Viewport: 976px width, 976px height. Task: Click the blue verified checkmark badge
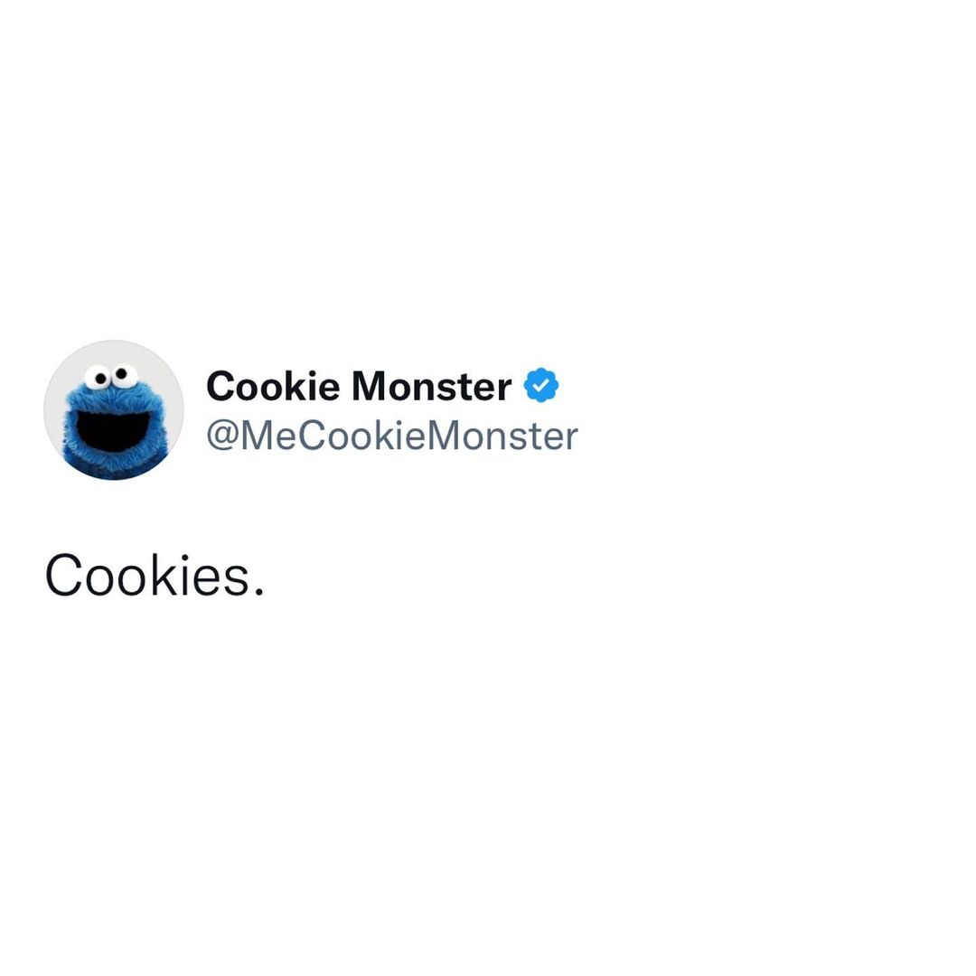pyautogui.click(x=541, y=385)
